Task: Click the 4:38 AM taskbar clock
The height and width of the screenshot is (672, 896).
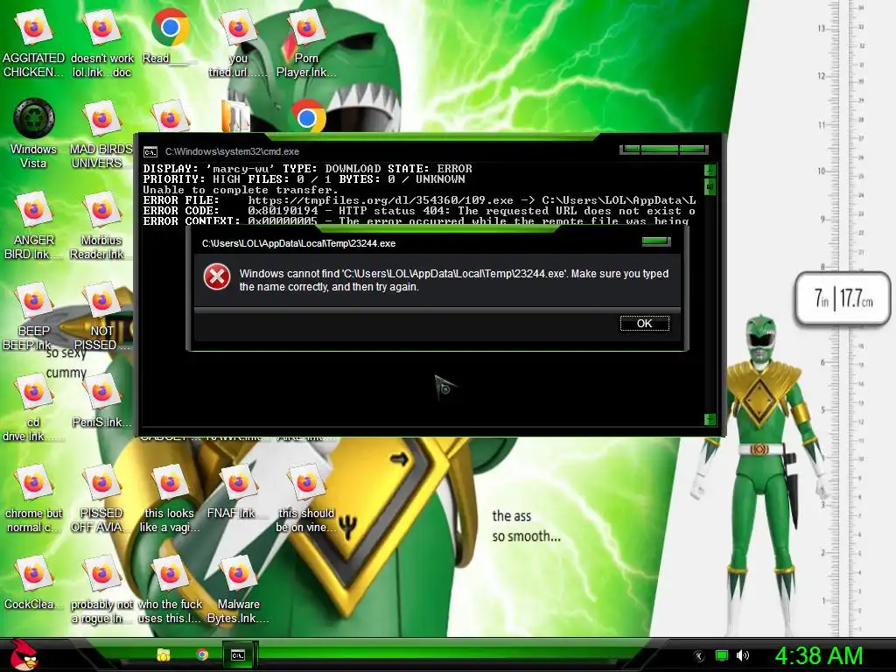Action: [818, 655]
